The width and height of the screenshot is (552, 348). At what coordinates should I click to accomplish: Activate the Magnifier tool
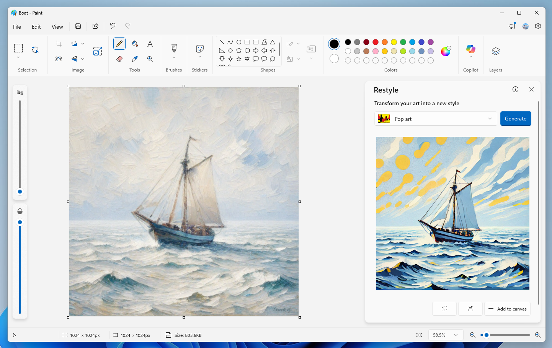pyautogui.click(x=150, y=59)
